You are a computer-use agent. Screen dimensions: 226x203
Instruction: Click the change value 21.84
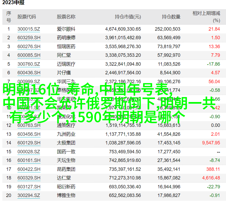tap(214, 29)
